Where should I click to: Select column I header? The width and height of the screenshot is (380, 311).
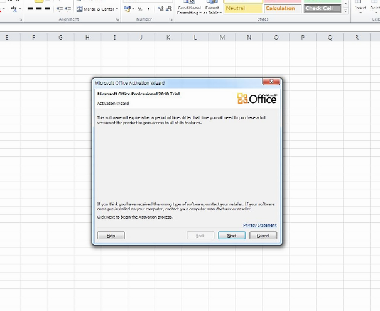coord(114,38)
